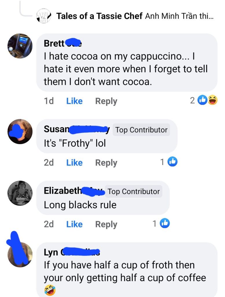Open Brett's profile name link
This screenshot has width=225, height=297.
click(x=63, y=43)
